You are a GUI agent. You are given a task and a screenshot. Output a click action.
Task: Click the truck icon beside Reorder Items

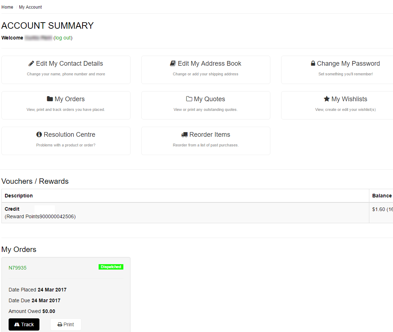[184, 135]
